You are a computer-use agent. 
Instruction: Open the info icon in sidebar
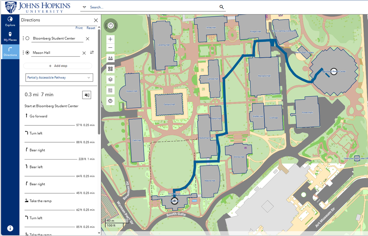click(x=10, y=228)
